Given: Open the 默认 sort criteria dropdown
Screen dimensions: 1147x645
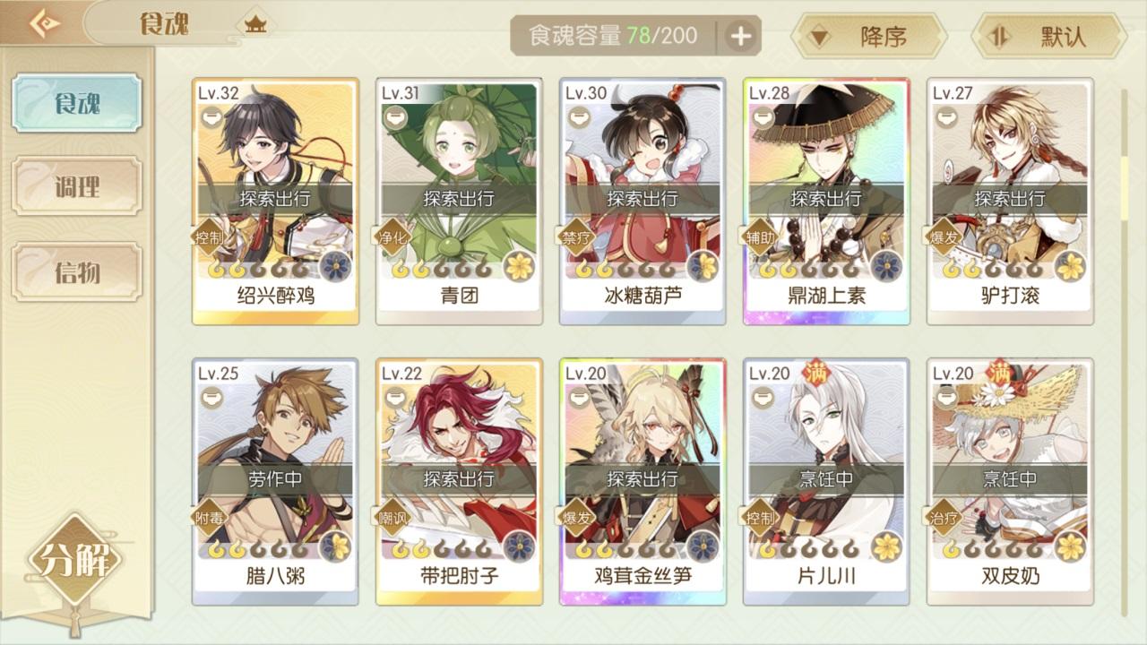Looking at the screenshot, I should (x=1049, y=37).
